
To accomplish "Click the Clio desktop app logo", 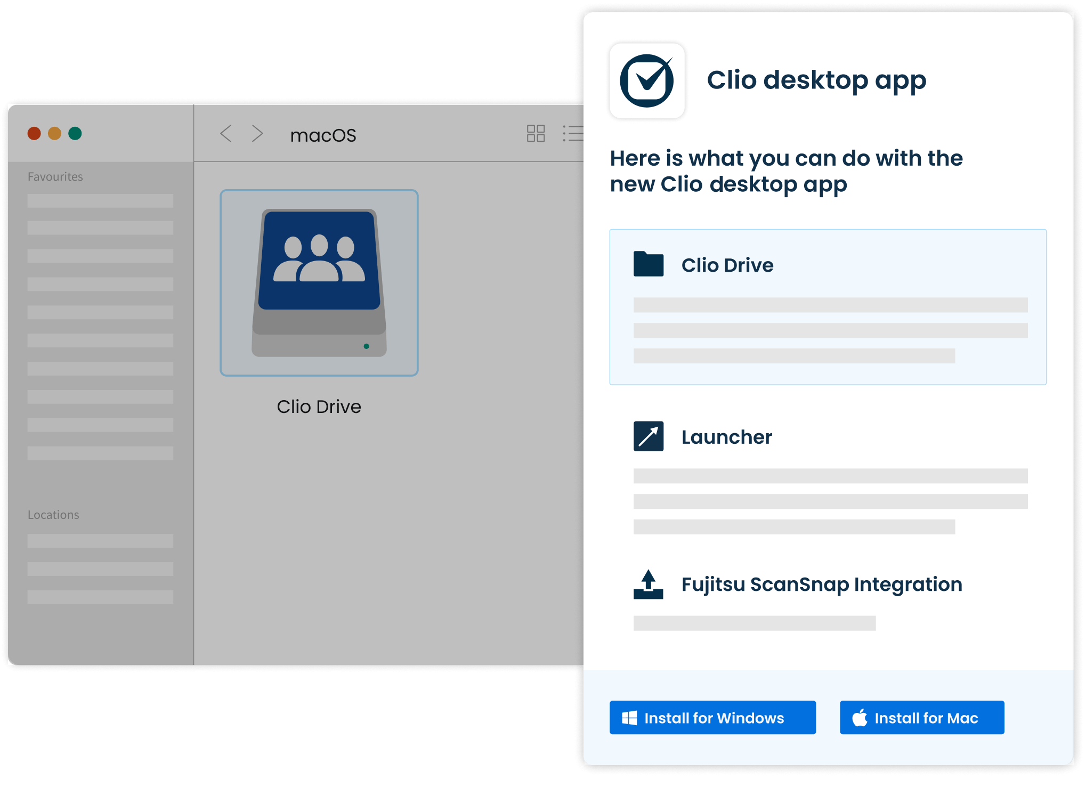I will [x=647, y=81].
